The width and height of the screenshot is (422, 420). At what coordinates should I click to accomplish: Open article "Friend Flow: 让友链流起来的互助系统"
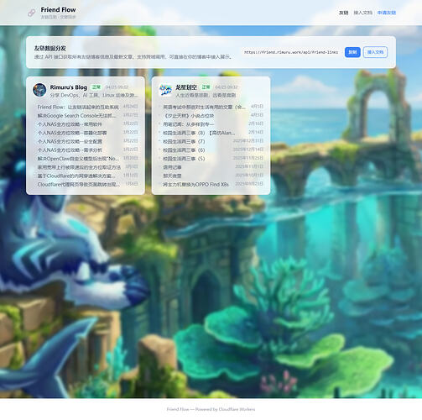tap(78, 107)
